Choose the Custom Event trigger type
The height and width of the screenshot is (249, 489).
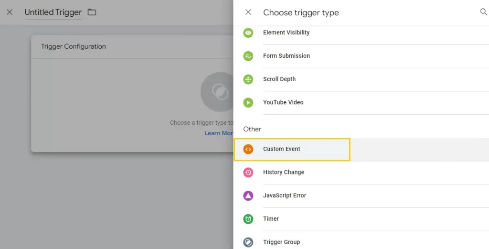coord(361,149)
